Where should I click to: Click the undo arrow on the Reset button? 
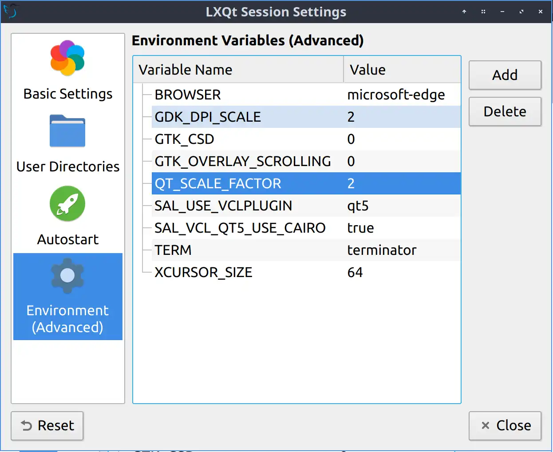[27, 425]
